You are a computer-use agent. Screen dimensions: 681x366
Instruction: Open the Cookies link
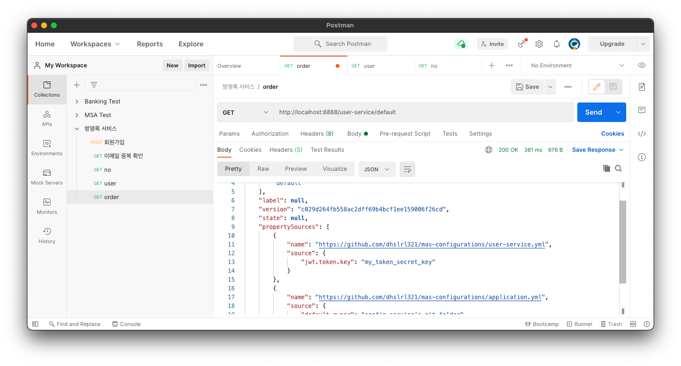(x=613, y=134)
